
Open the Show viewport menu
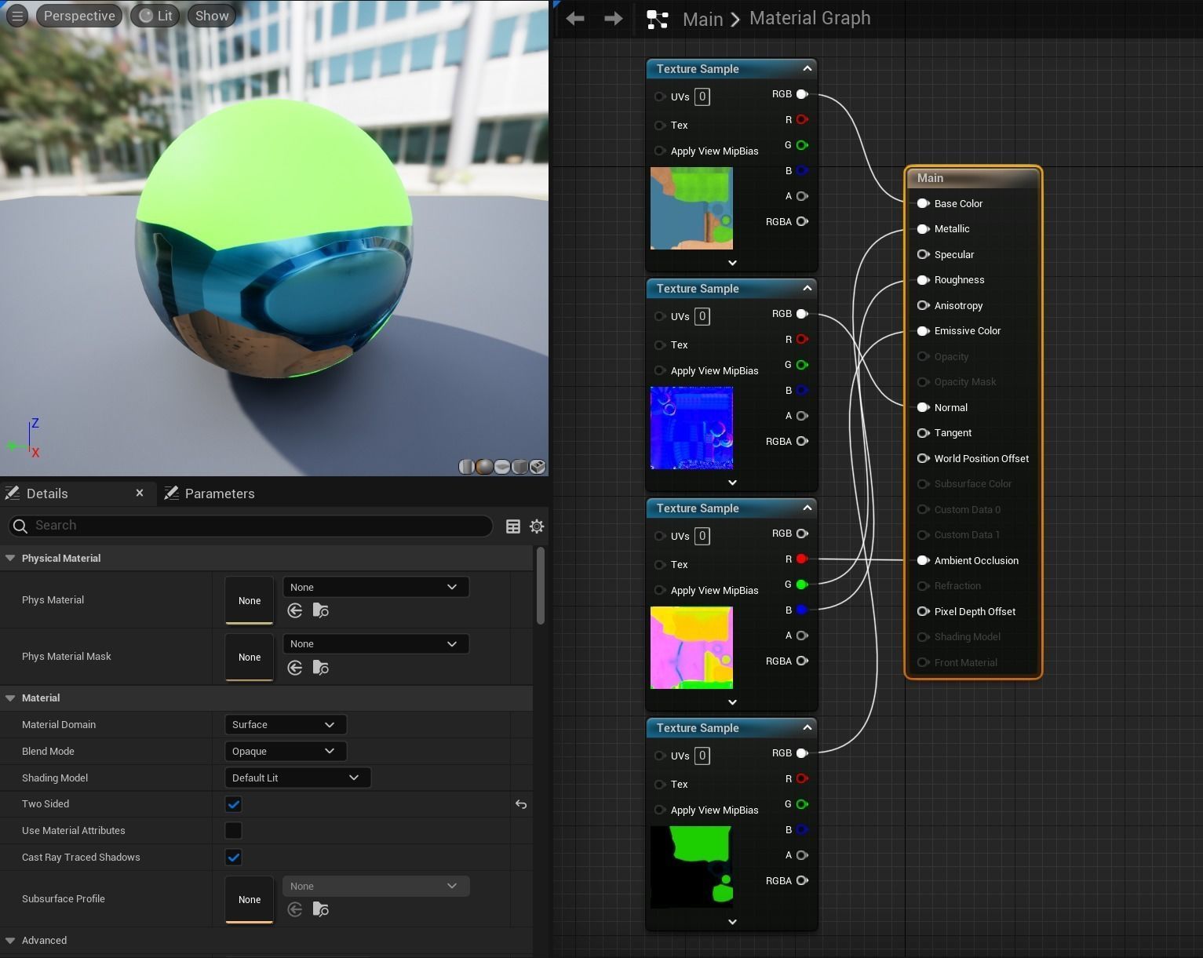pyautogui.click(x=212, y=16)
